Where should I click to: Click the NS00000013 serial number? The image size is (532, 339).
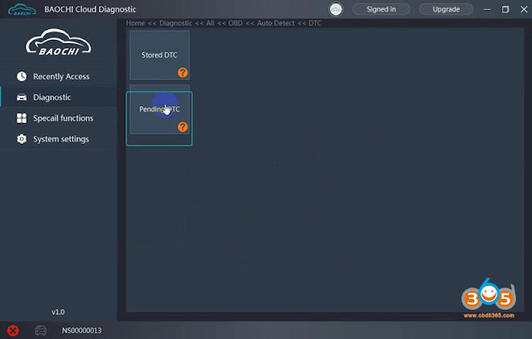point(81,331)
